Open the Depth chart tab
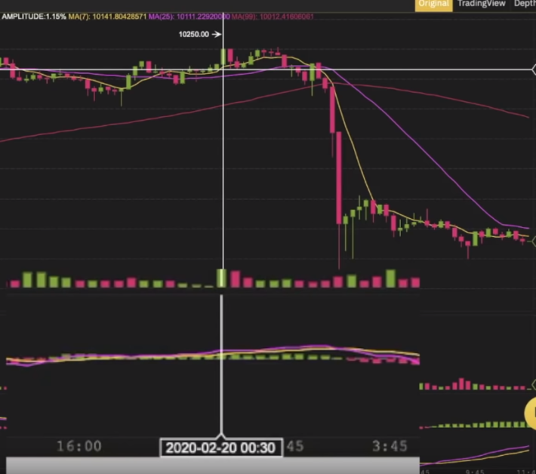Image resolution: width=536 pixels, height=474 pixels. (x=525, y=4)
